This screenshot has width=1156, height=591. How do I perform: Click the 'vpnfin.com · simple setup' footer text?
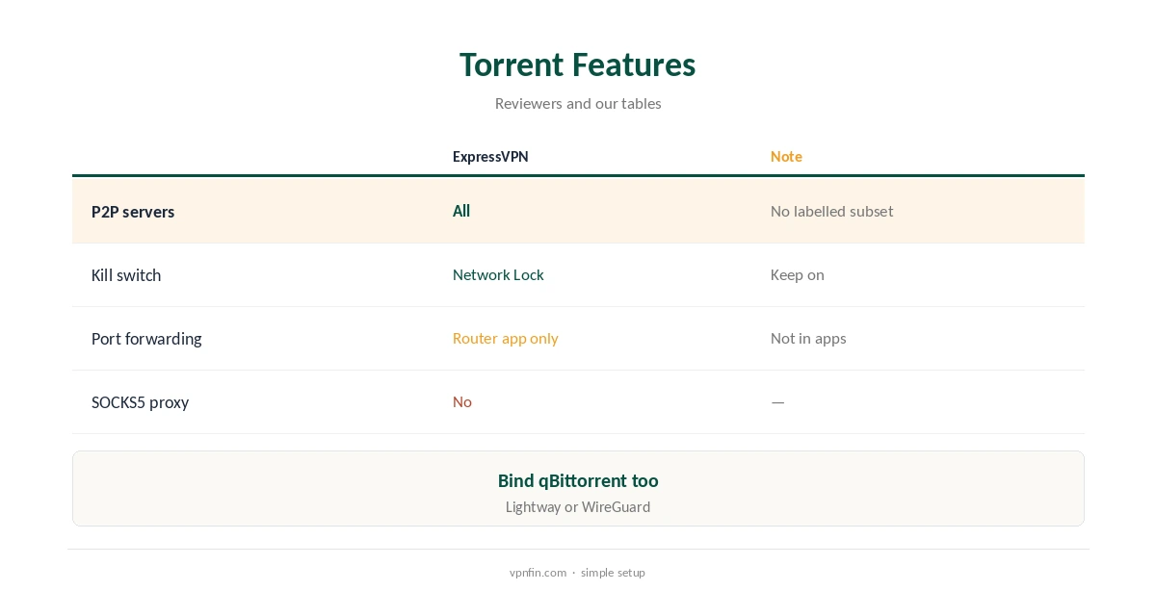pos(577,572)
